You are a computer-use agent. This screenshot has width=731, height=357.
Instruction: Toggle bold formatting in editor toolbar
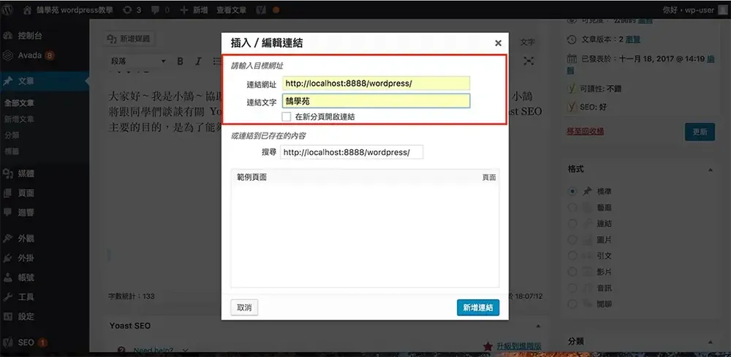[180, 61]
